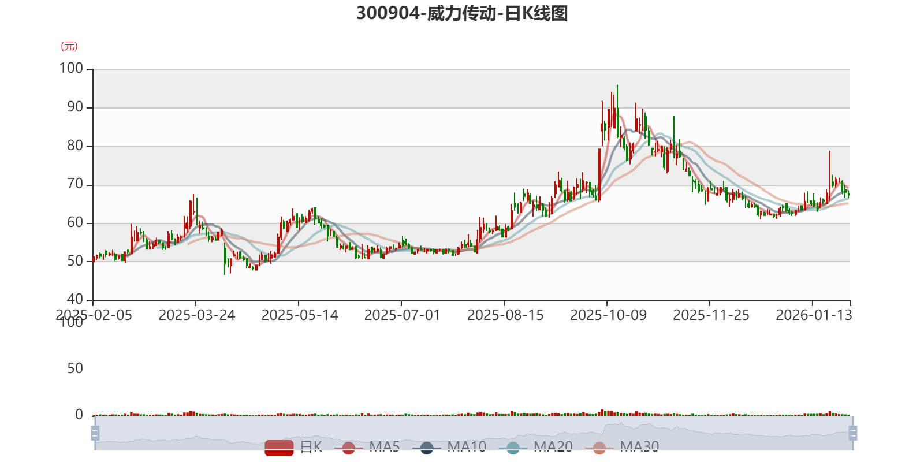This screenshot has height=462, width=924.
Task: Click the 90 price axis label
Action: pyautogui.click(x=75, y=107)
